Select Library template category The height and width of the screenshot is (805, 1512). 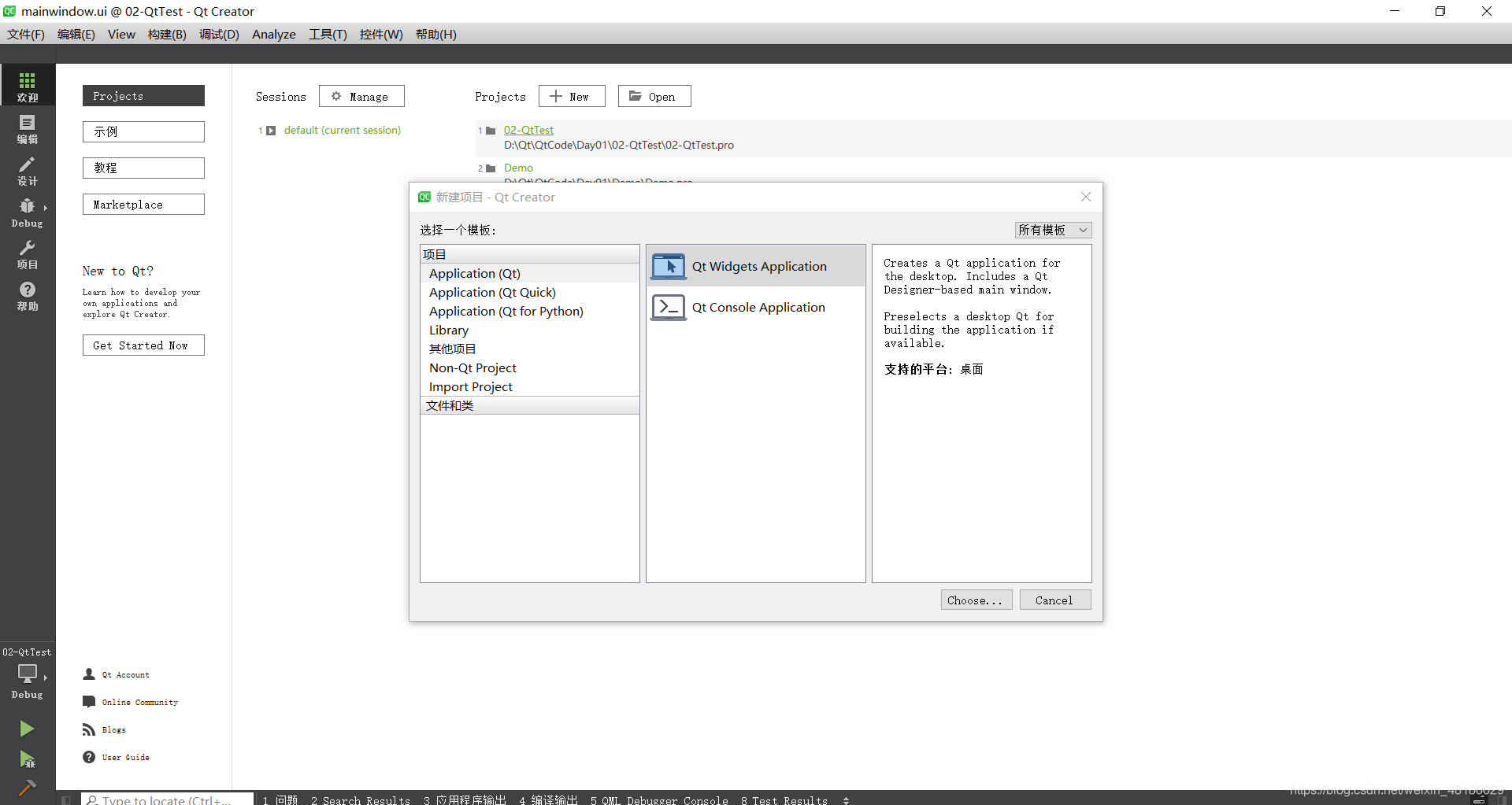click(x=529, y=330)
